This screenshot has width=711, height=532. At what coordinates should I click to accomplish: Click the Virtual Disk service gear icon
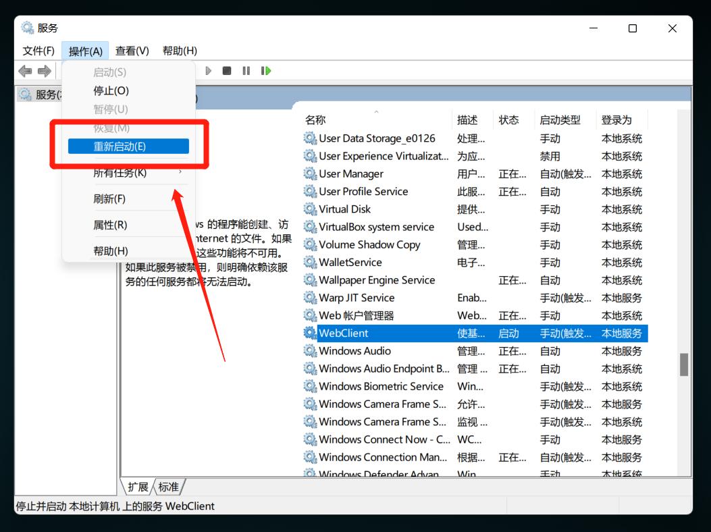[311, 209]
